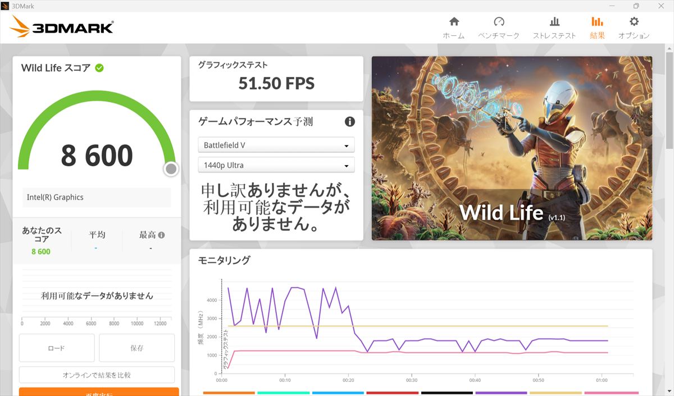Open the ホーム home tab

(454, 28)
